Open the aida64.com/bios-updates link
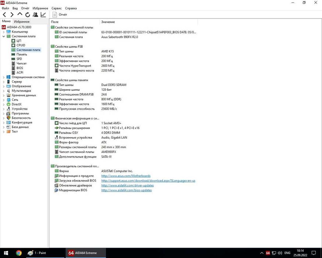This screenshot has width=322, height=258. point(127,190)
